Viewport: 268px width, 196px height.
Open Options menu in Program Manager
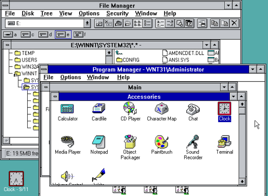tap(70, 77)
